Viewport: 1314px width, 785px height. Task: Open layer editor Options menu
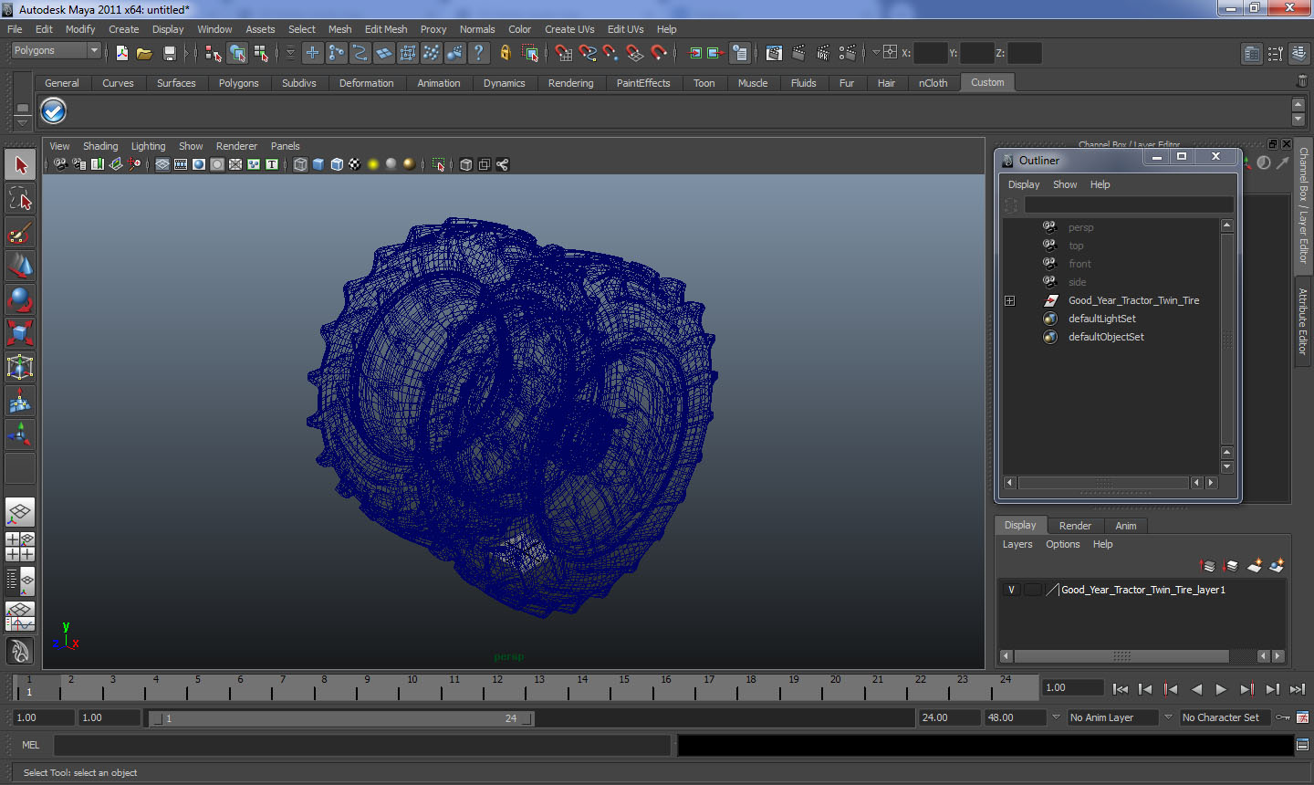[x=1062, y=544]
